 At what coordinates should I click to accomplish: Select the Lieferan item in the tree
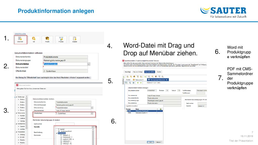tap(22, 118)
